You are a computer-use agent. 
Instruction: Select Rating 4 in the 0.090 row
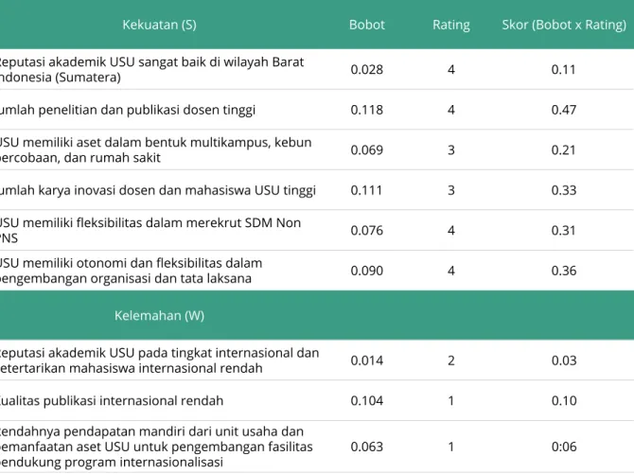coord(451,271)
